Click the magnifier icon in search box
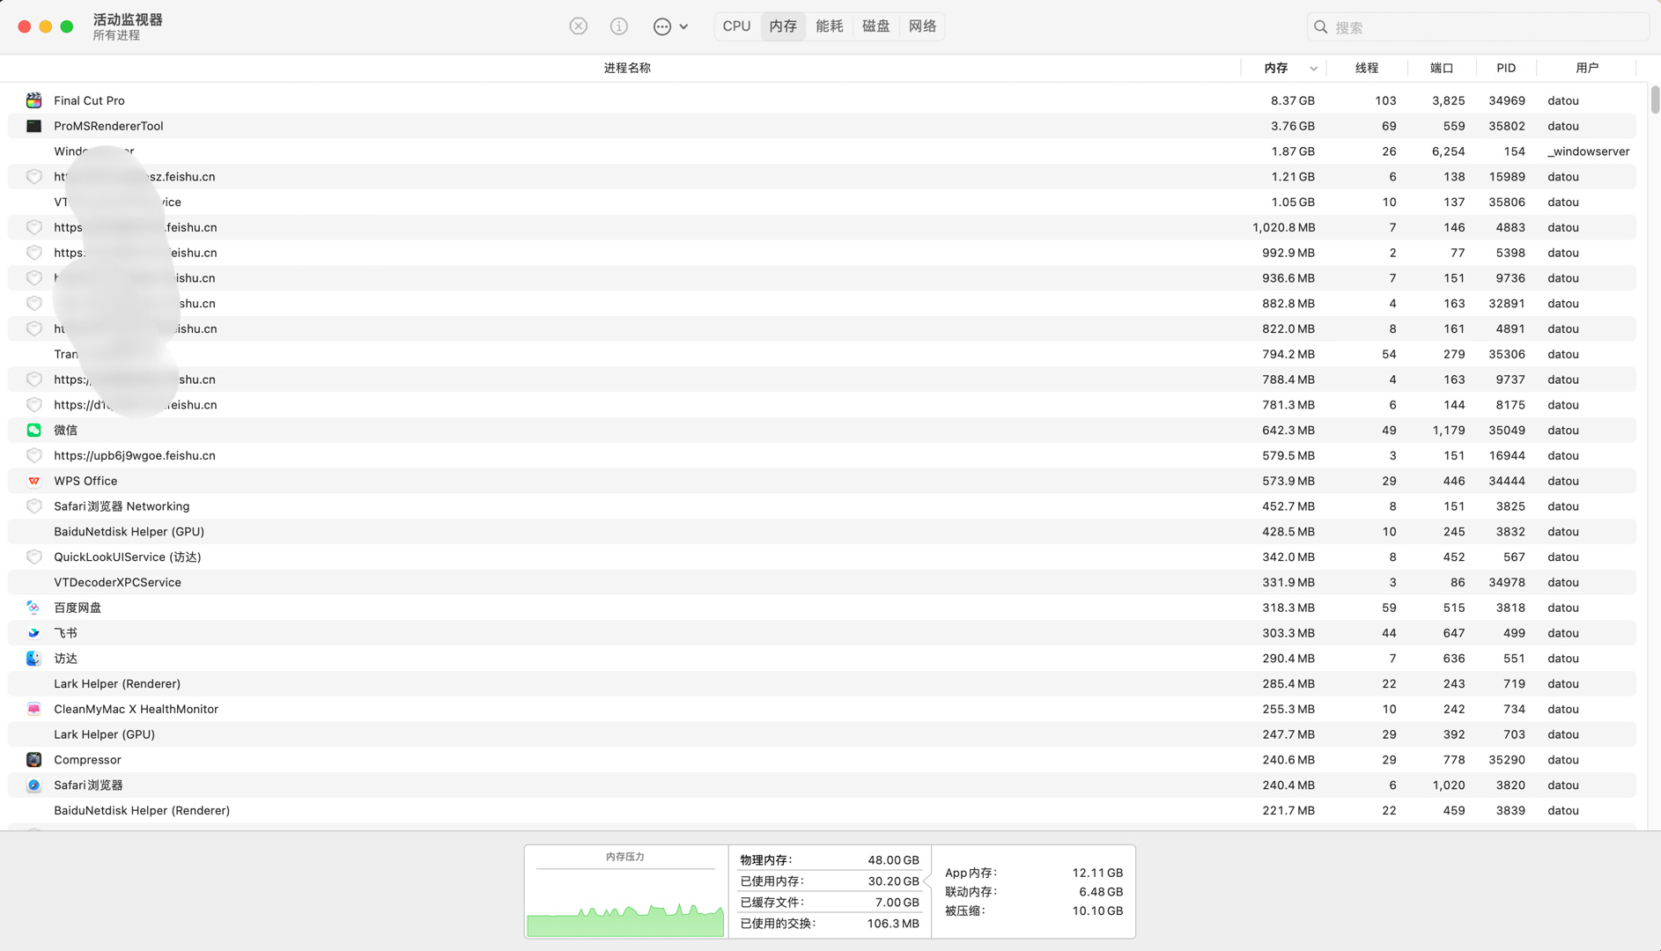The width and height of the screenshot is (1661, 951). 1320,27
